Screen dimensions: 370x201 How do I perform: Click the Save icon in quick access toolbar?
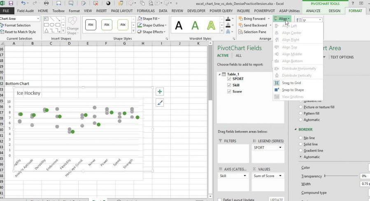coord(11,3)
